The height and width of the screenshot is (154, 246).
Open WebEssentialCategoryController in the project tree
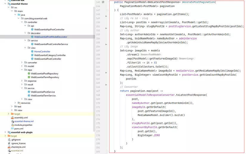click(x=50, y=55)
